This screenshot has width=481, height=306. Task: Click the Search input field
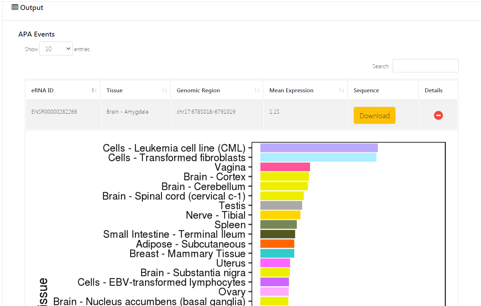tap(425, 66)
